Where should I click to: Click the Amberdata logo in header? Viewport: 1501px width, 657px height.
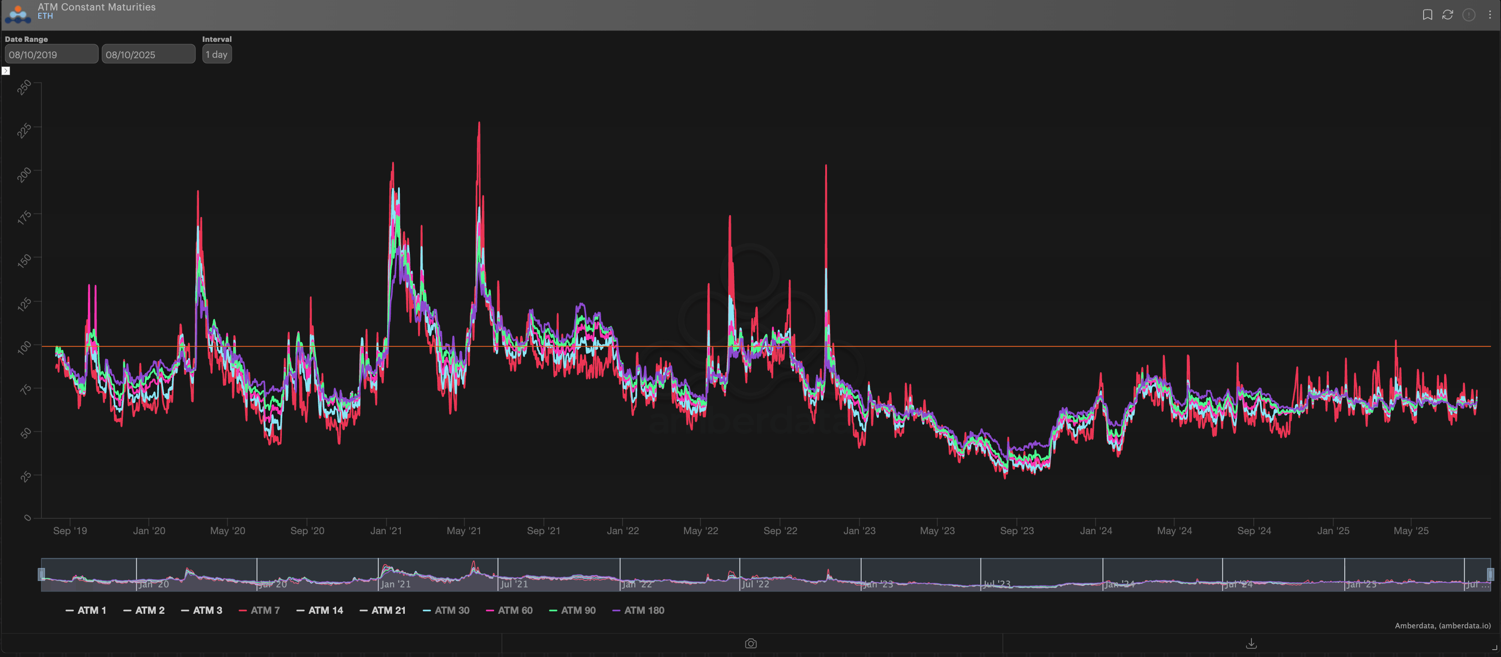pyautogui.click(x=17, y=14)
